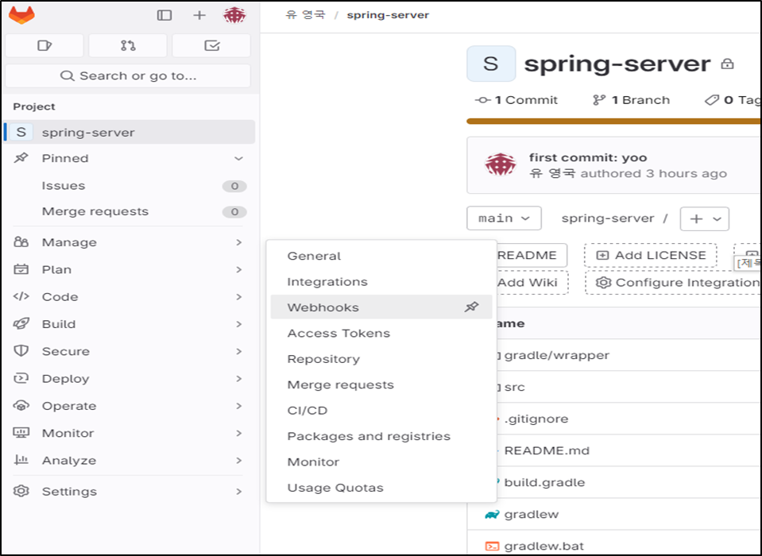The height and width of the screenshot is (556, 762).
Task: Expand the Build menu chevron
Action: (238, 323)
